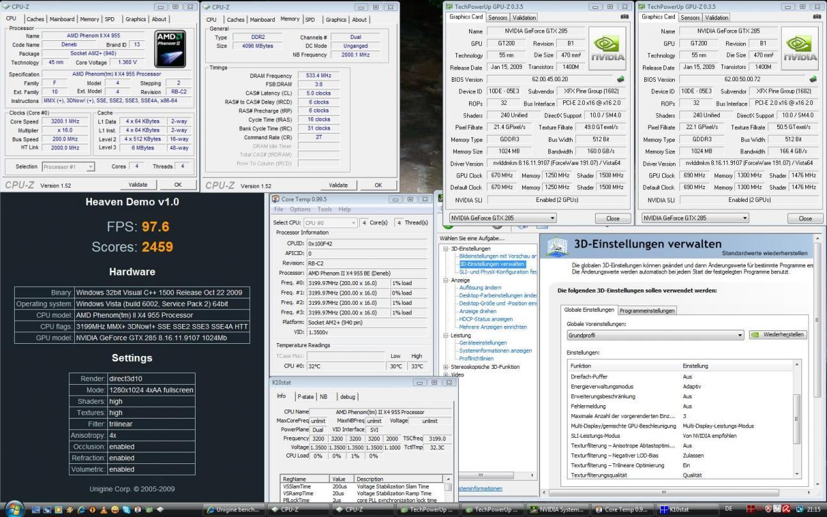Select the Dreifach-Puffer setting row
827x517 pixels.
[681, 376]
